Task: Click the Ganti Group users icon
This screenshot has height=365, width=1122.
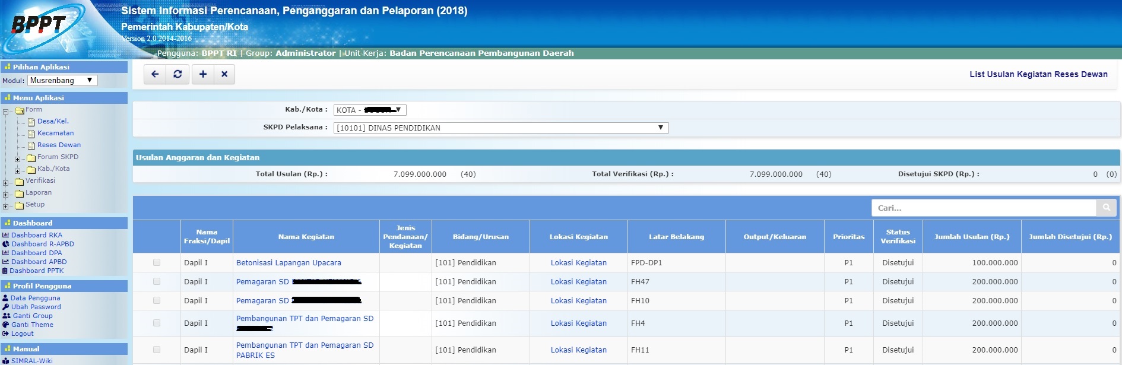Action: tap(7, 316)
